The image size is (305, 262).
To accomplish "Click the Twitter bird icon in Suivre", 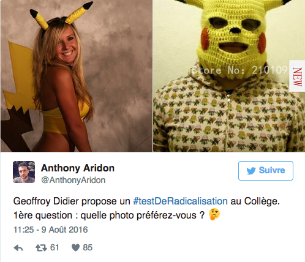I will click(x=251, y=171).
